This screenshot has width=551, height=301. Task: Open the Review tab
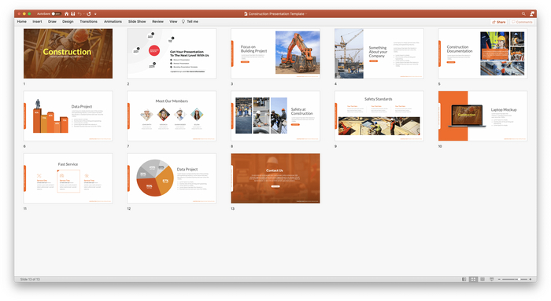click(x=157, y=21)
